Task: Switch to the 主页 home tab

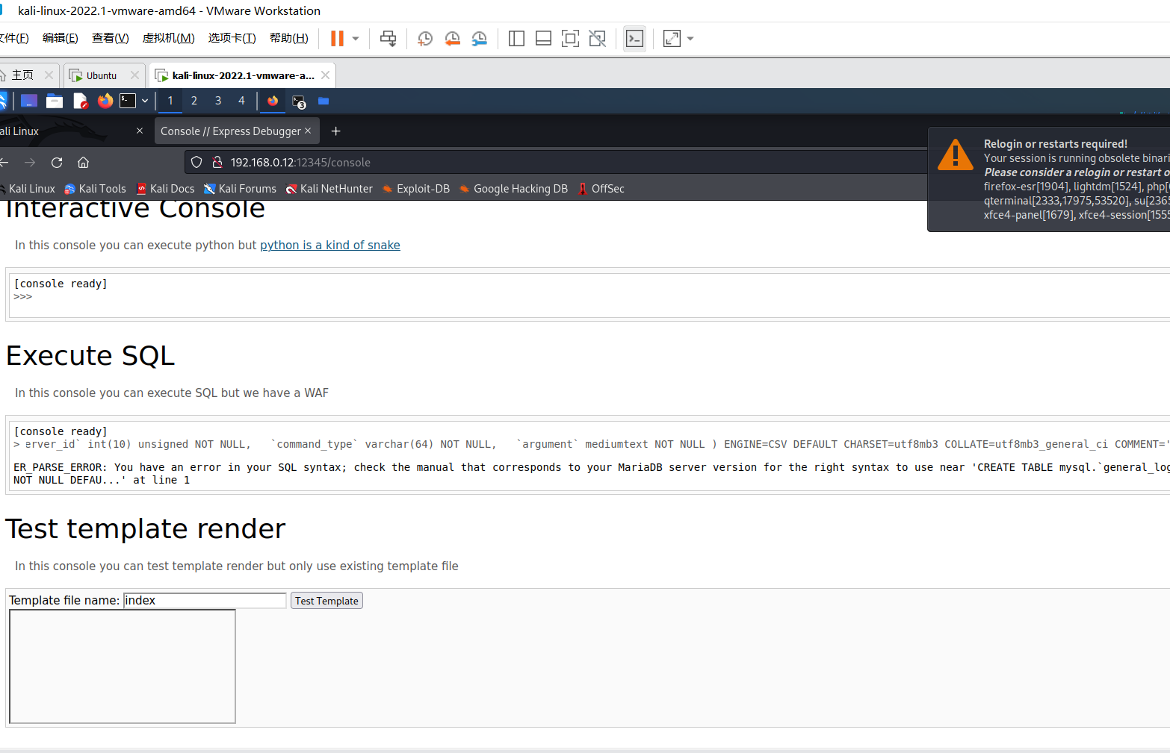Action: 22,75
